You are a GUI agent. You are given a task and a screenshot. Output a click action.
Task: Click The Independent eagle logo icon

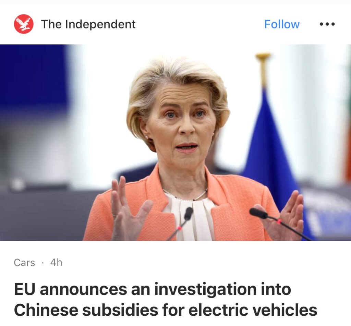[24, 24]
